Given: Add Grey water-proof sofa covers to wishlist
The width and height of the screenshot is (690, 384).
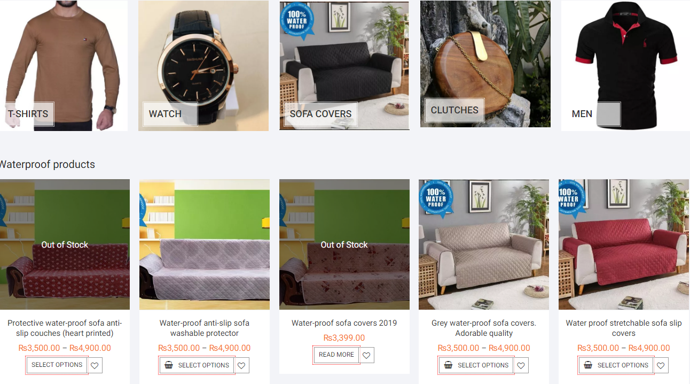Looking at the screenshot, I should pyautogui.click(x=521, y=365).
